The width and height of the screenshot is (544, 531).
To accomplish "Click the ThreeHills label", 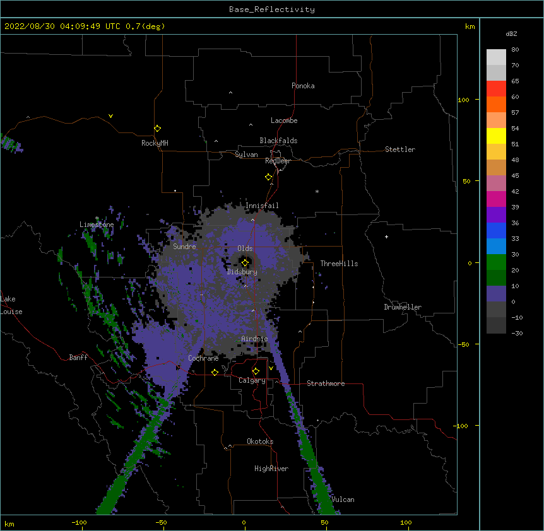I will pyautogui.click(x=340, y=264).
